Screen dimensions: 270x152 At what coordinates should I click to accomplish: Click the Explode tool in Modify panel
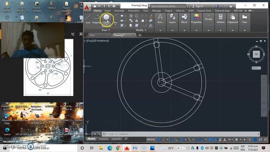[x=151, y=21]
